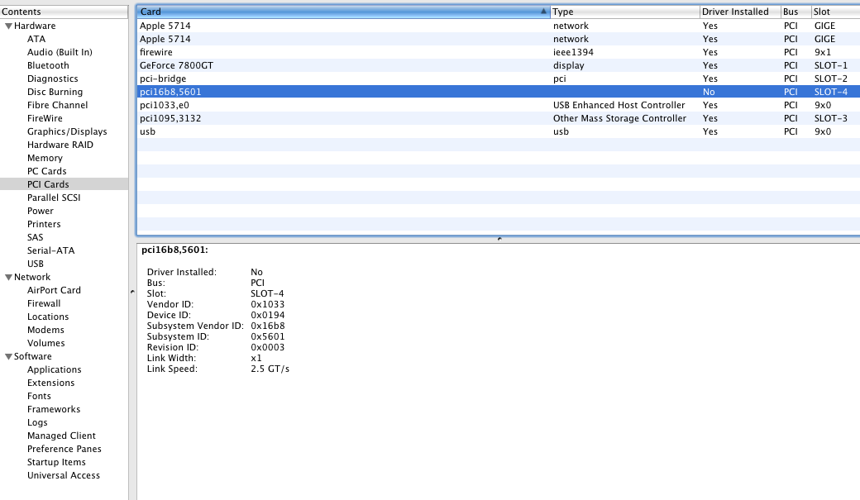Sort by the Slot column header
The image size is (860, 500).
(836, 12)
